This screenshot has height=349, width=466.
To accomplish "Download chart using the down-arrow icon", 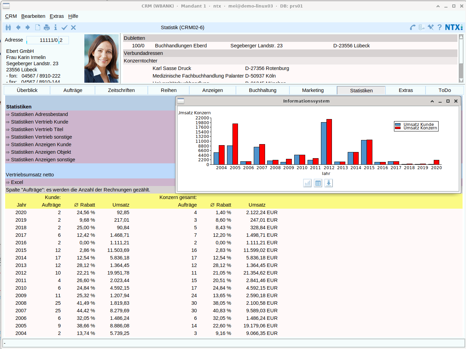I will [x=328, y=183].
